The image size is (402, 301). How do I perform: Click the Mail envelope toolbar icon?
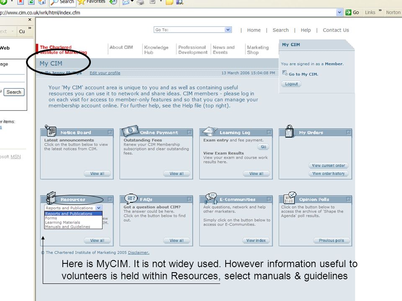point(126,3)
